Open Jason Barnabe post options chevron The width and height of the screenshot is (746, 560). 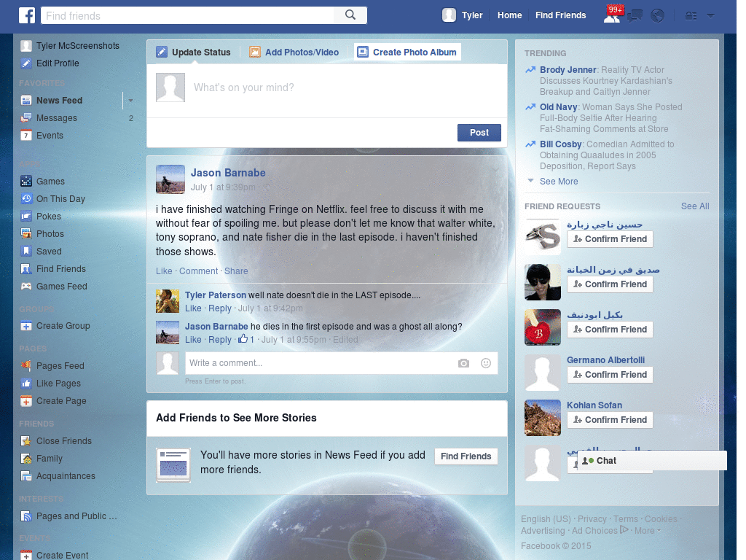coord(495,169)
